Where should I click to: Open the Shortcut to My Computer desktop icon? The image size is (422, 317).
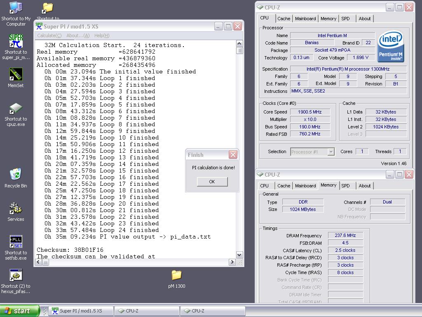click(x=16, y=8)
